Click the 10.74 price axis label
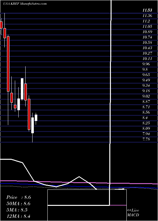 [147, 37]
